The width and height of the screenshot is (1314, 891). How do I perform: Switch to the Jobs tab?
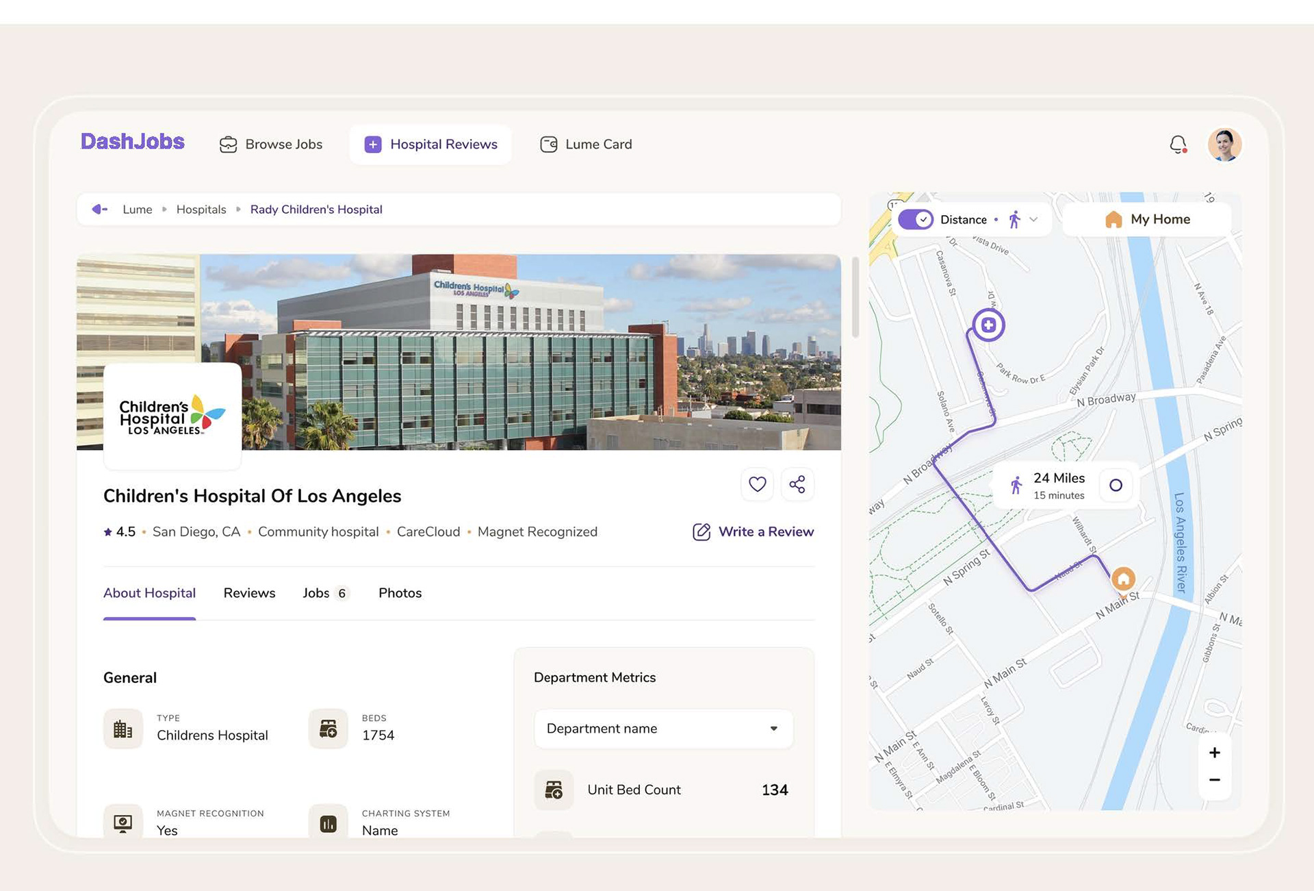click(x=326, y=593)
